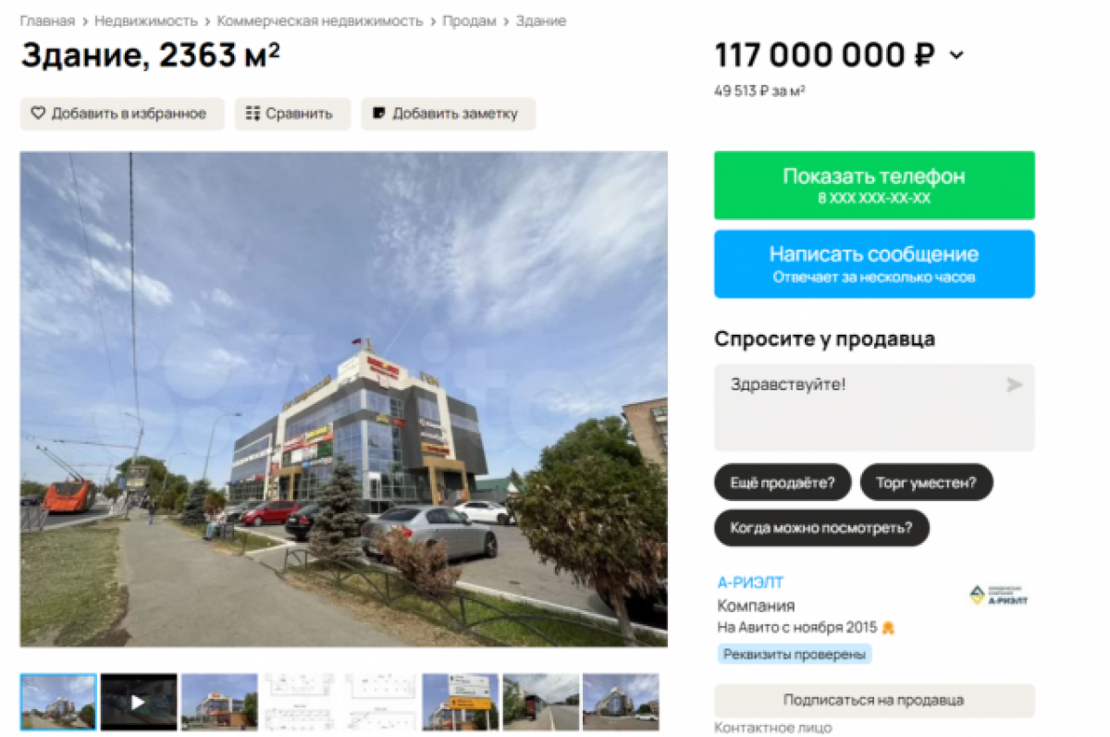
Task: Open the Коммерческая недвижимость breadcrumb
Action: tap(320, 20)
